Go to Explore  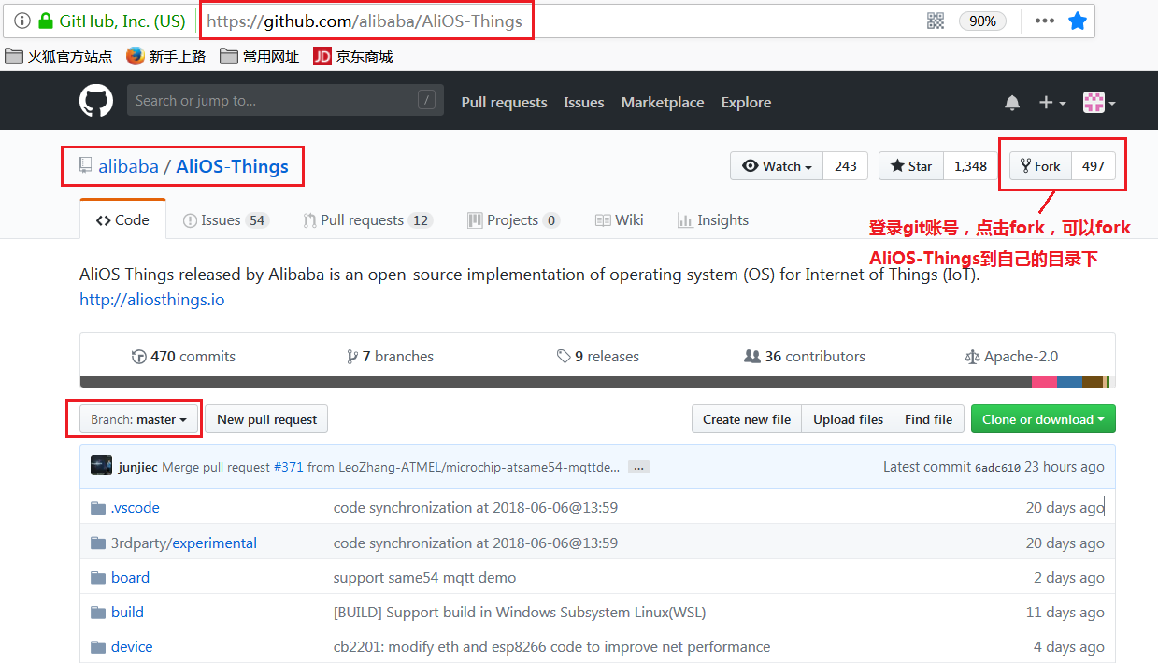[x=746, y=102]
